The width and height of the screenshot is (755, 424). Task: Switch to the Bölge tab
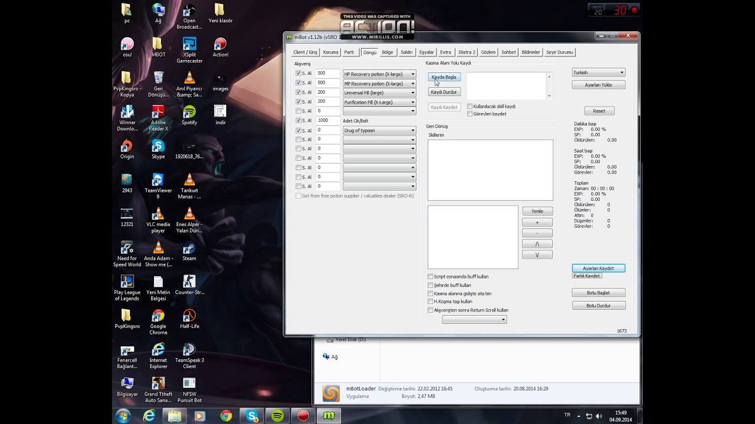[388, 52]
